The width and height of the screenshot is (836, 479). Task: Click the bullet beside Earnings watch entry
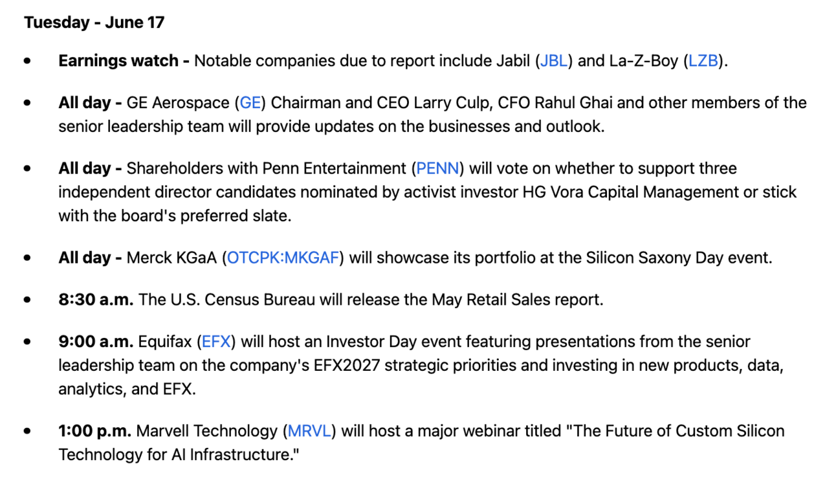coord(27,61)
